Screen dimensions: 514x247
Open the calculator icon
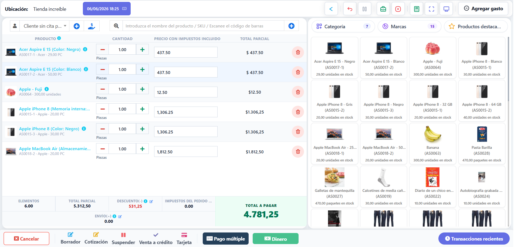(417, 9)
